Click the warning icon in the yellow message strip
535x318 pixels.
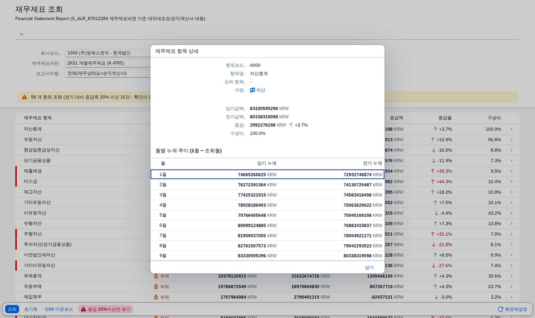tap(24, 97)
